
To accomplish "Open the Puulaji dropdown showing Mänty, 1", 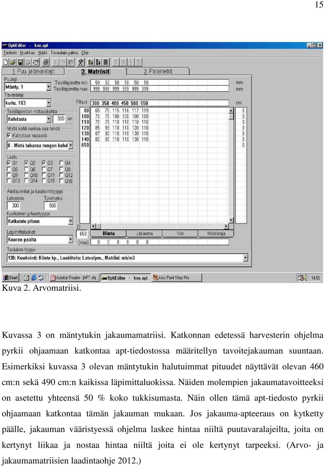I will pos(49,87).
